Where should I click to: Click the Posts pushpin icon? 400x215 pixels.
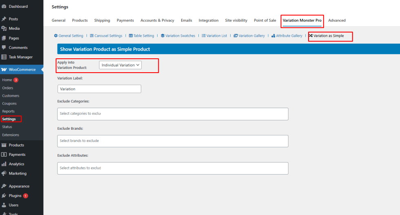click(x=4, y=19)
